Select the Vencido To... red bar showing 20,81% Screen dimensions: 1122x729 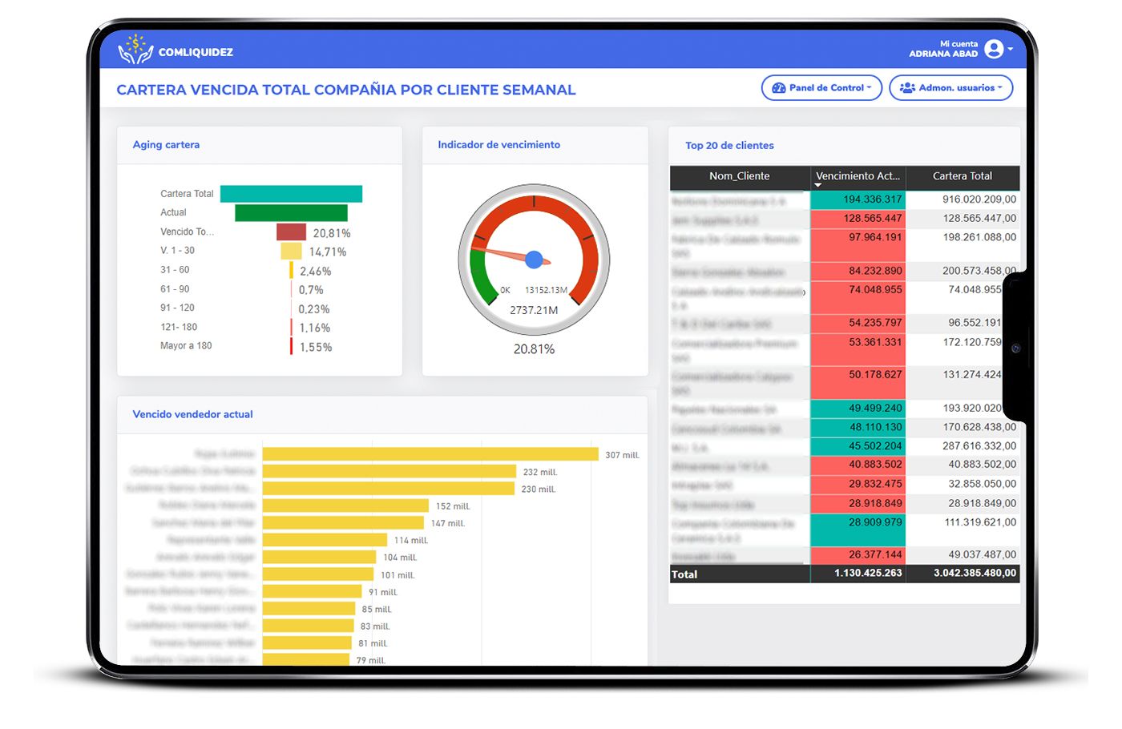click(x=291, y=232)
